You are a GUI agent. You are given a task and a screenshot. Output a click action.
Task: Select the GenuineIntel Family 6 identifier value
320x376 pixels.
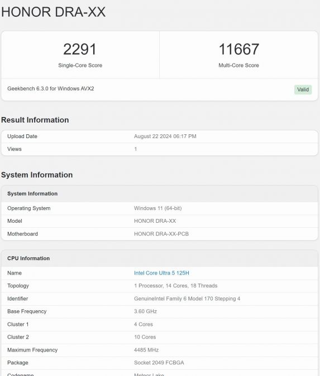[187, 299]
